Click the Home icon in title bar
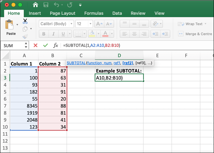The height and width of the screenshot is (153, 214). point(35,5)
